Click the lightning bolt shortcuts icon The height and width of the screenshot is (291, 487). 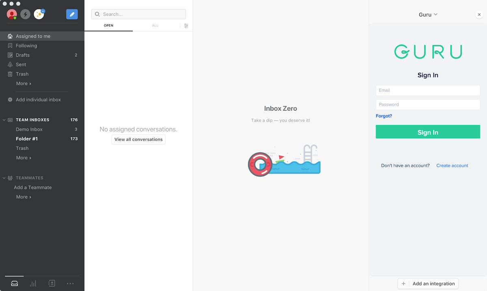(25, 14)
